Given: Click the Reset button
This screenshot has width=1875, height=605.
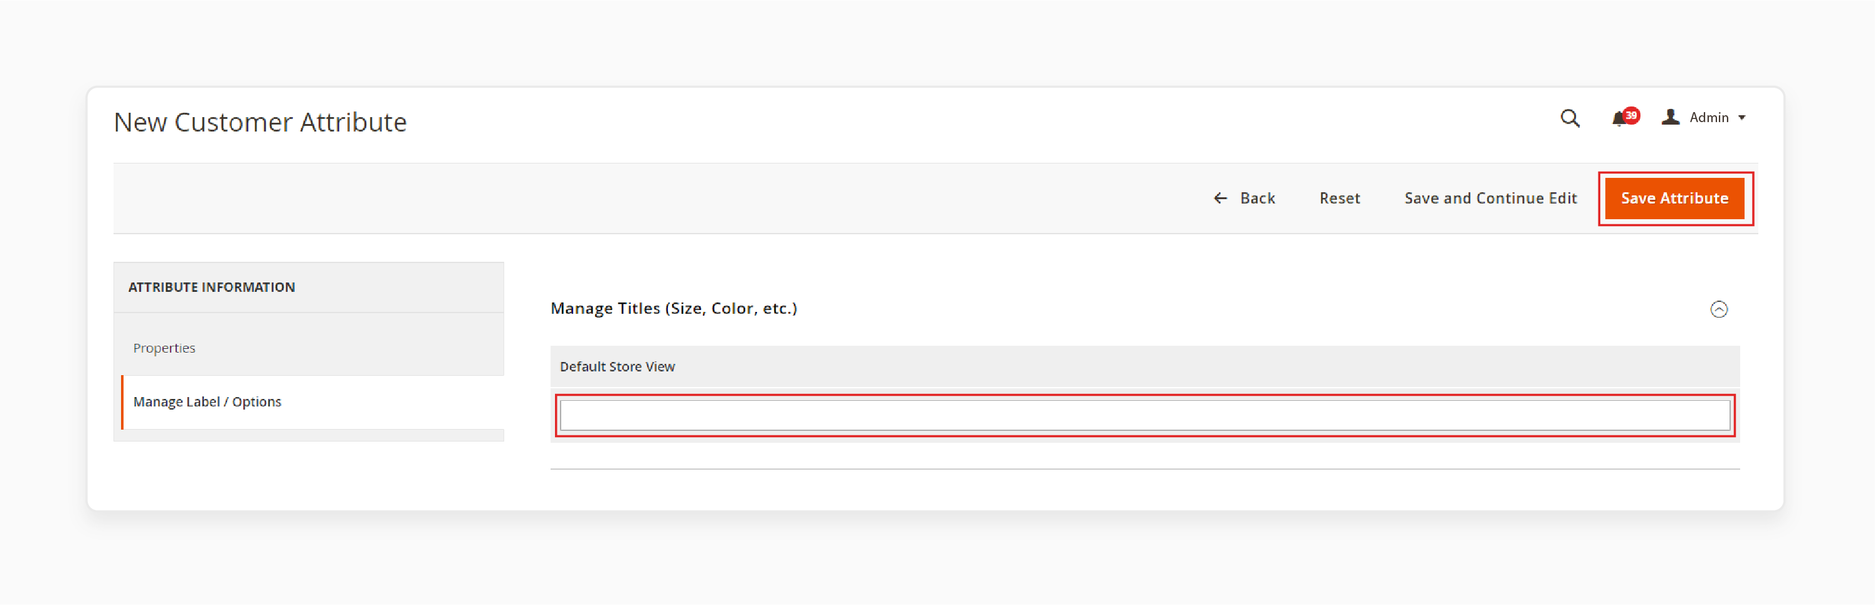Looking at the screenshot, I should [x=1339, y=198].
